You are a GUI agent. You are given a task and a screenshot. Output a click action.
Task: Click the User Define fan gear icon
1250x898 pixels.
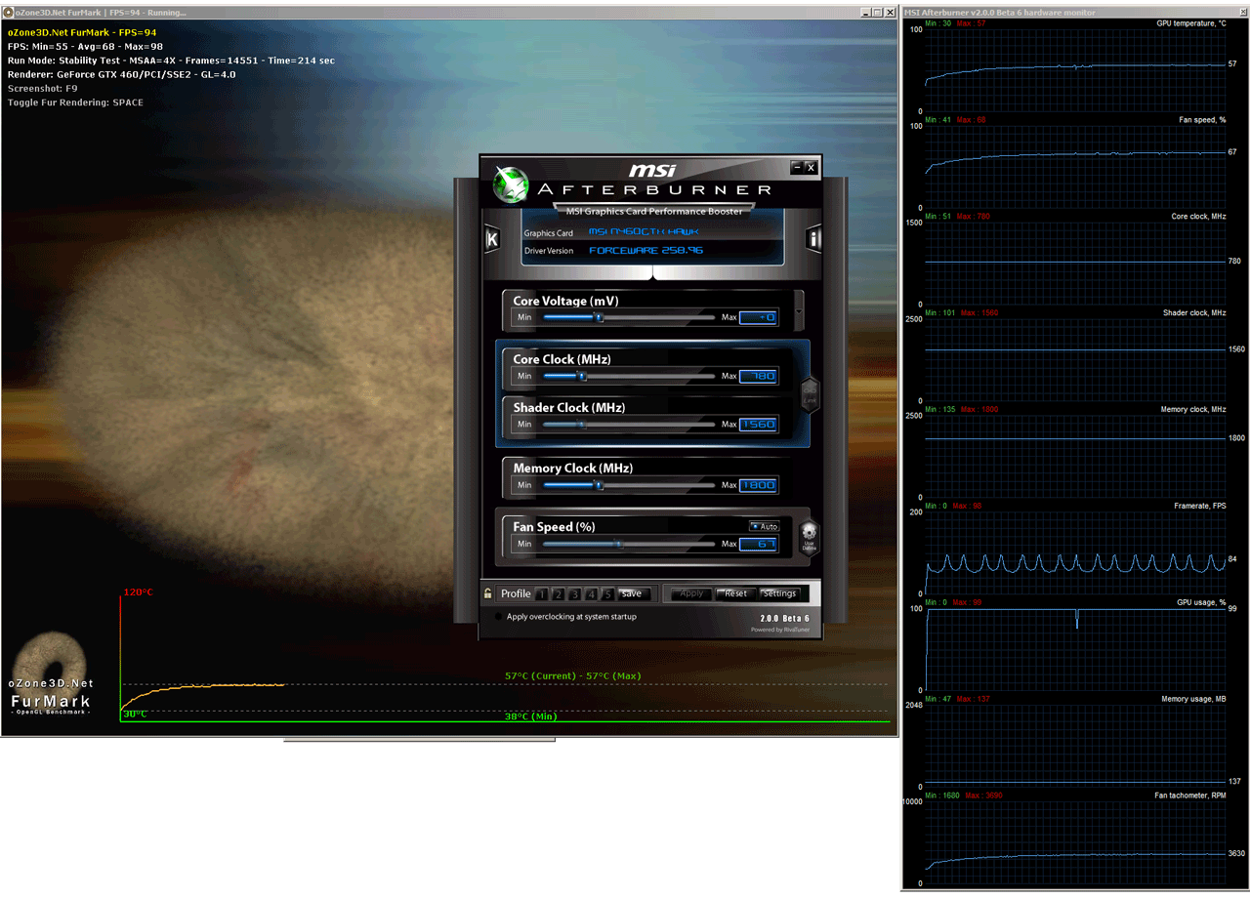point(809,536)
